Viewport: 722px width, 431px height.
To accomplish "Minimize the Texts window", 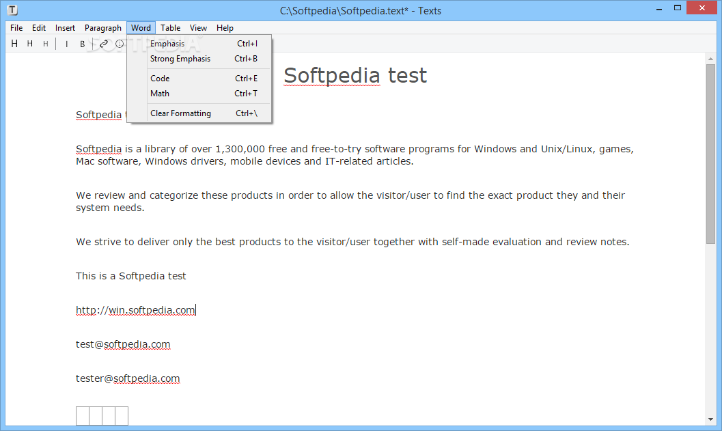I will pos(659,9).
